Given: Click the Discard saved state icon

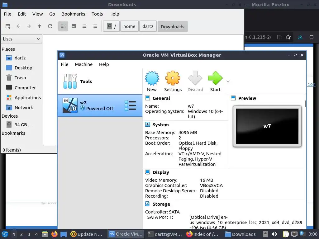Looking at the screenshot, I should pyautogui.click(x=195, y=81).
